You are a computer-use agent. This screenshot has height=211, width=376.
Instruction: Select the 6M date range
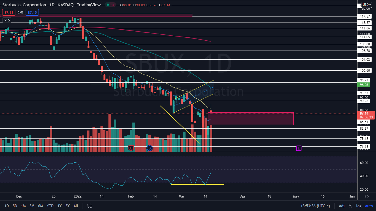point(40,206)
